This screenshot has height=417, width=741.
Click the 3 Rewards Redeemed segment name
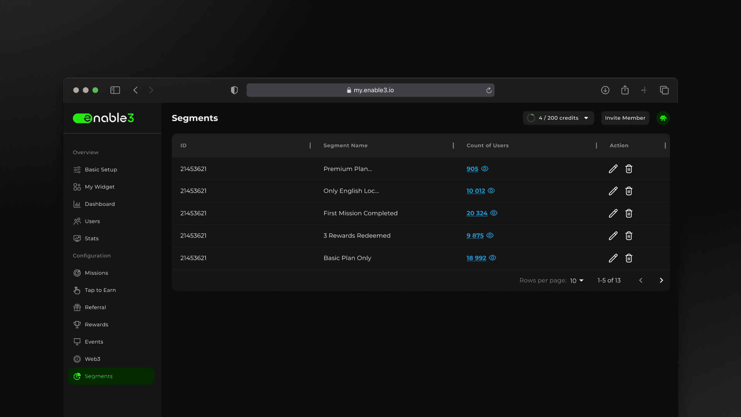tap(357, 236)
